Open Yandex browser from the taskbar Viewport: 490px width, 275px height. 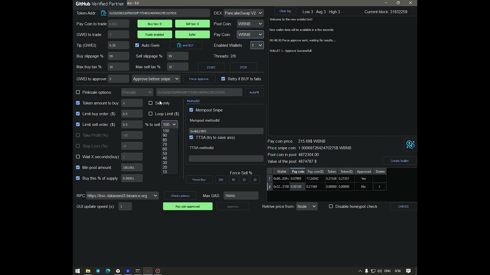pos(118,271)
